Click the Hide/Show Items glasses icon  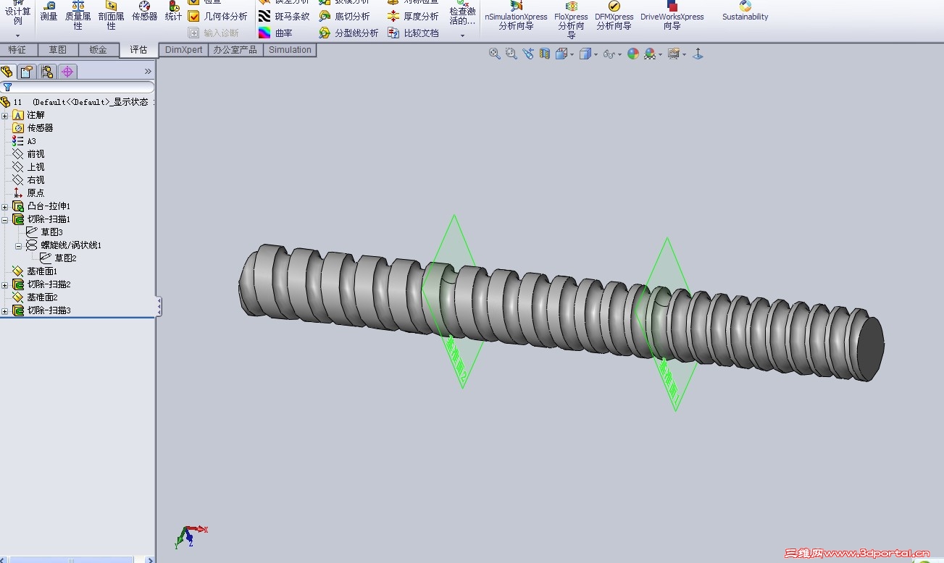pyautogui.click(x=609, y=54)
